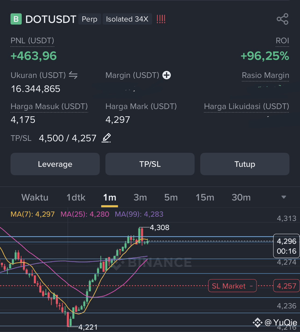Switch to the 1m timeframe tab
Viewport: 300px width, 332px height.
(x=109, y=198)
